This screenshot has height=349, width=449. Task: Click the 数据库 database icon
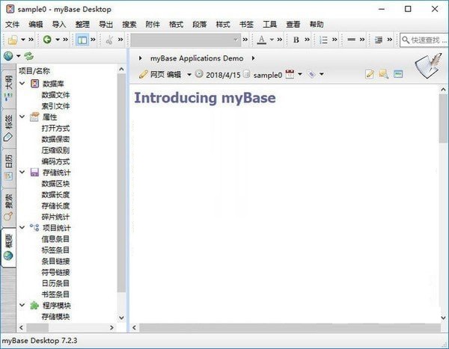[34, 84]
